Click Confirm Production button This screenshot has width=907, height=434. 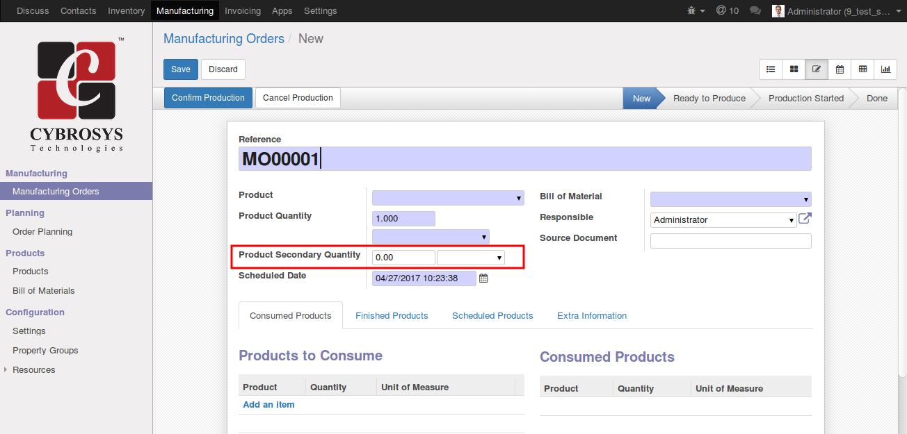pyautogui.click(x=208, y=98)
